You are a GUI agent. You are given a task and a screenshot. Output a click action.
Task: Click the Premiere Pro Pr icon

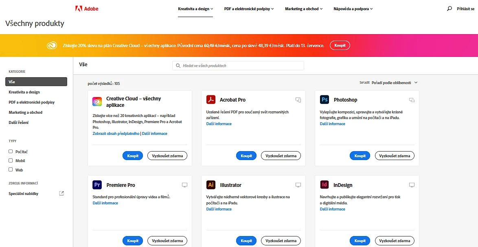[x=97, y=185]
